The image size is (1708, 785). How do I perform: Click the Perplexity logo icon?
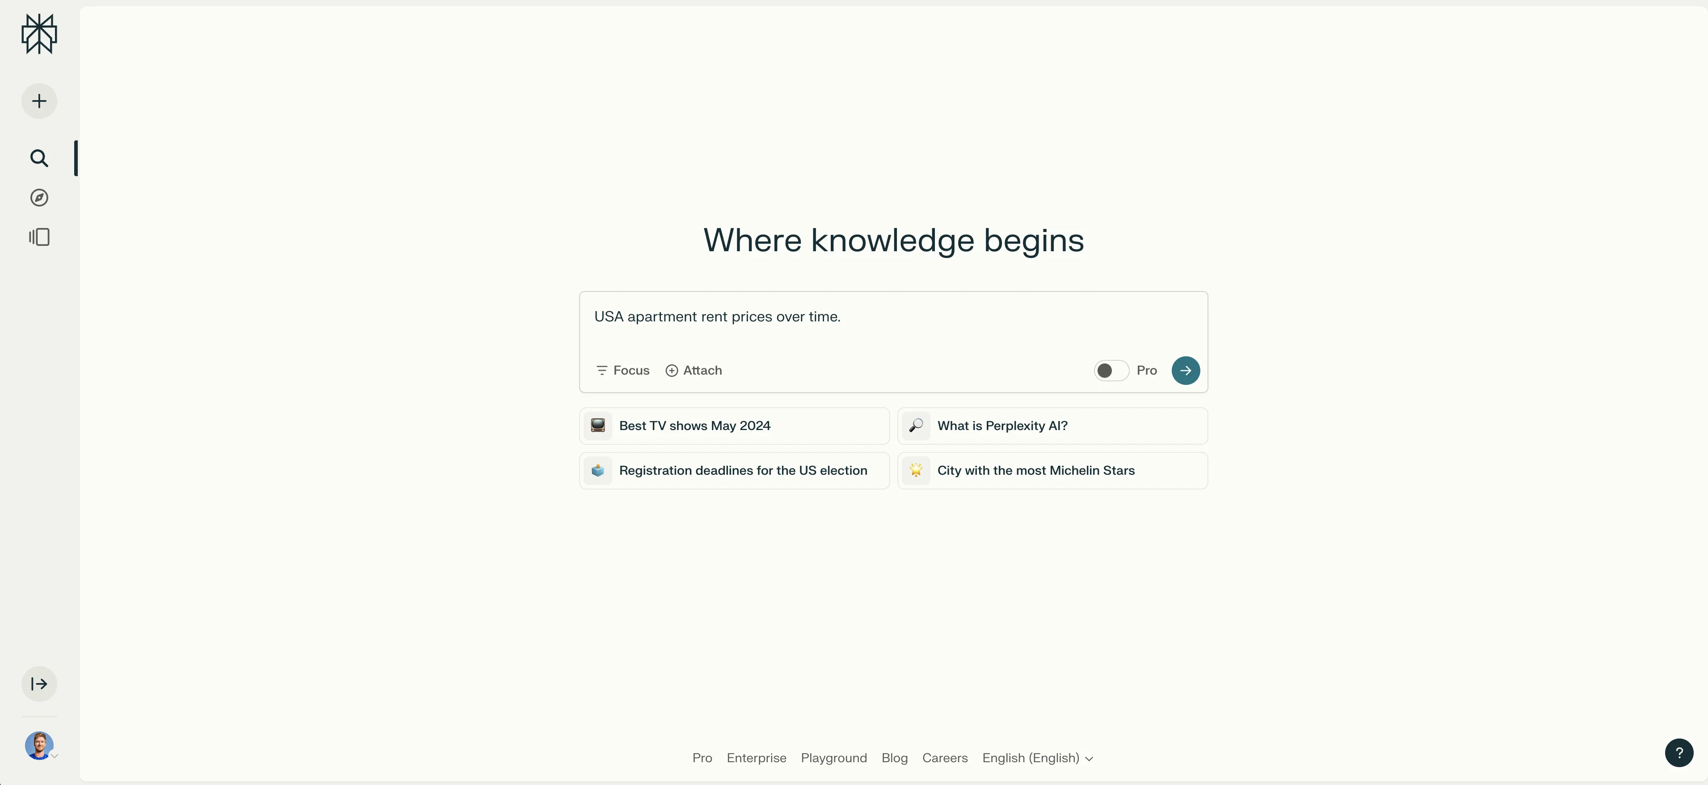click(39, 34)
